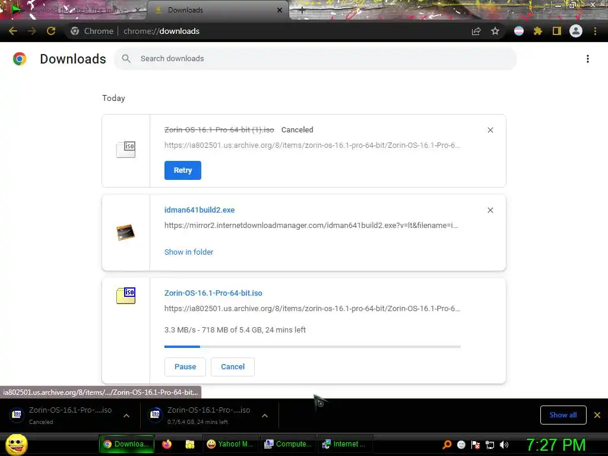Open the volume speaker tray icon
This screenshot has width=608, height=456.
coord(504,444)
